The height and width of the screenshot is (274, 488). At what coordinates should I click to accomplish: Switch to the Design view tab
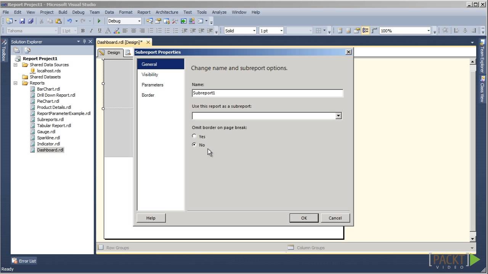point(110,53)
